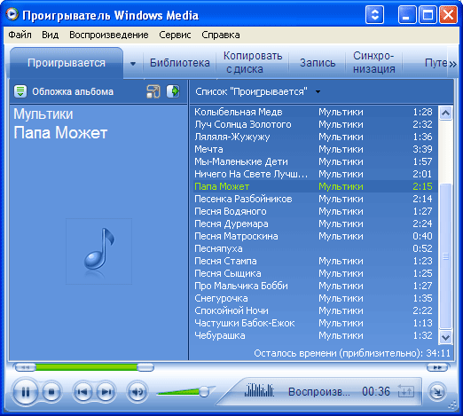The height and width of the screenshot is (416, 463).
Task: Toggle compact mode with the title bar arrows button
Action: [x=374, y=15]
